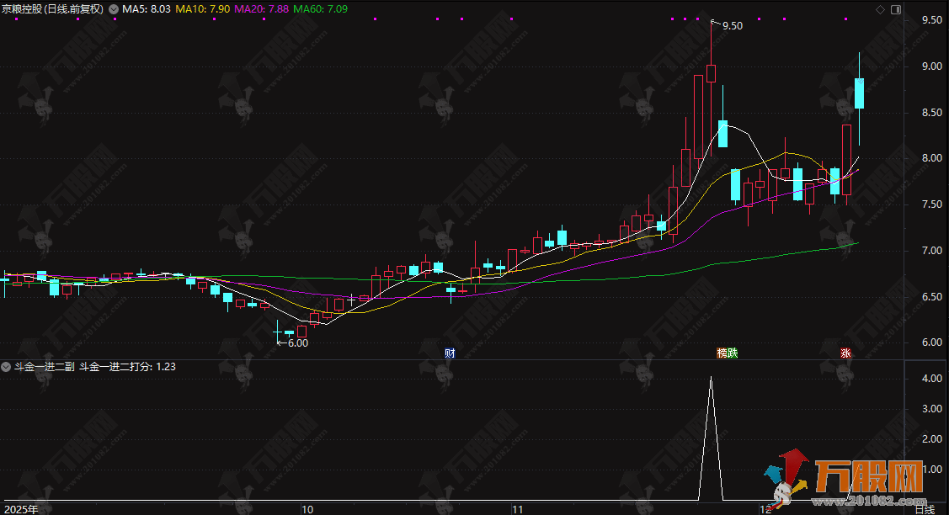
Task: Click the 斗金一进二副 indicator name
Action: [x=45, y=367]
